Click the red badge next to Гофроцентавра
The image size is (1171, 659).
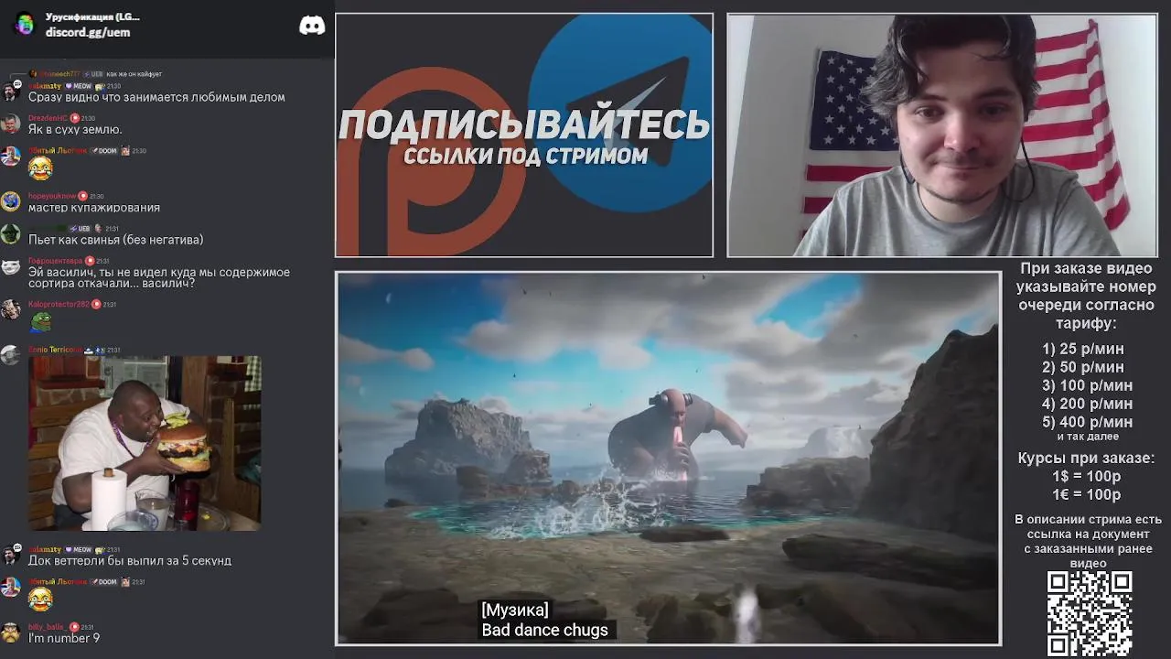[90, 261]
